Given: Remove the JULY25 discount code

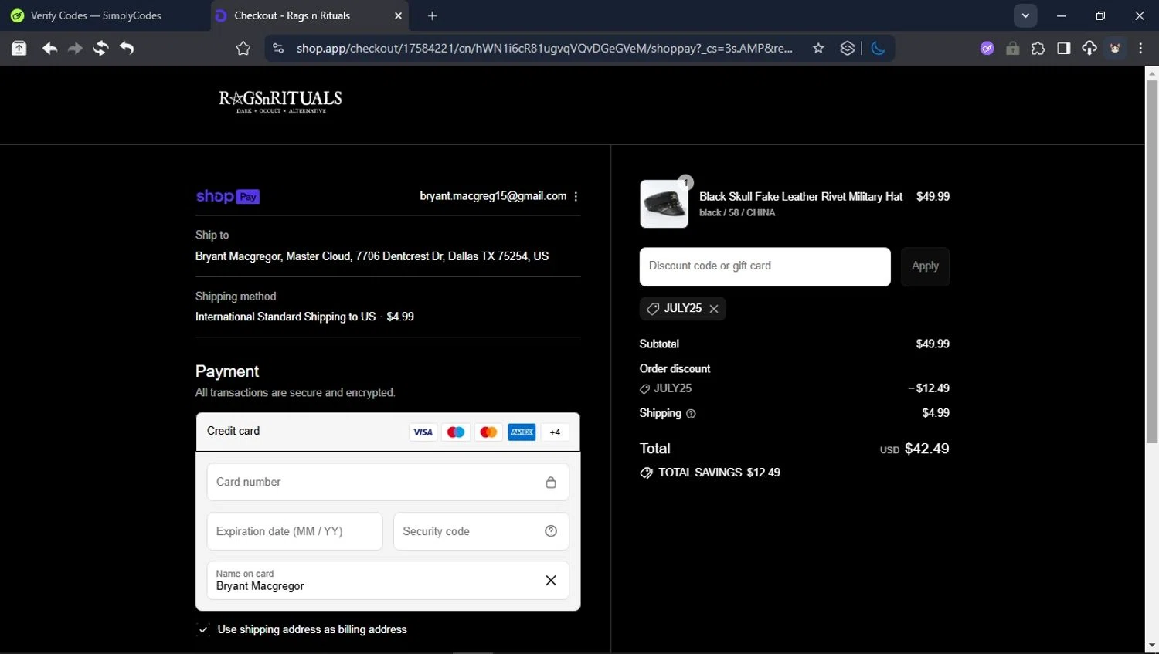Looking at the screenshot, I should 714,309.
